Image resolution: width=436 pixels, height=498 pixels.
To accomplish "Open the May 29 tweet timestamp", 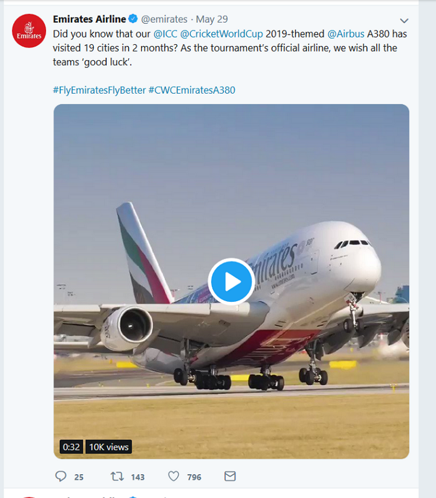I will pos(212,19).
